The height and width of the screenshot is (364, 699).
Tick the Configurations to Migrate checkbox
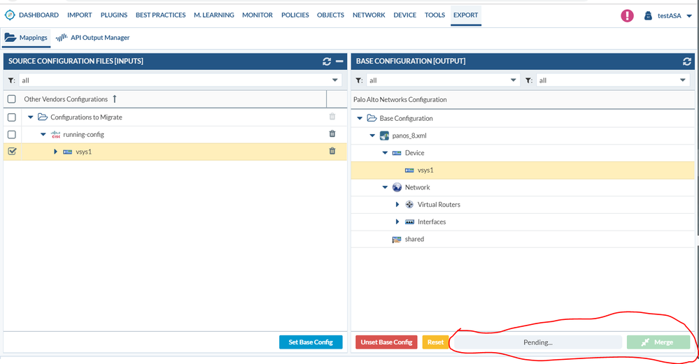pyautogui.click(x=12, y=117)
